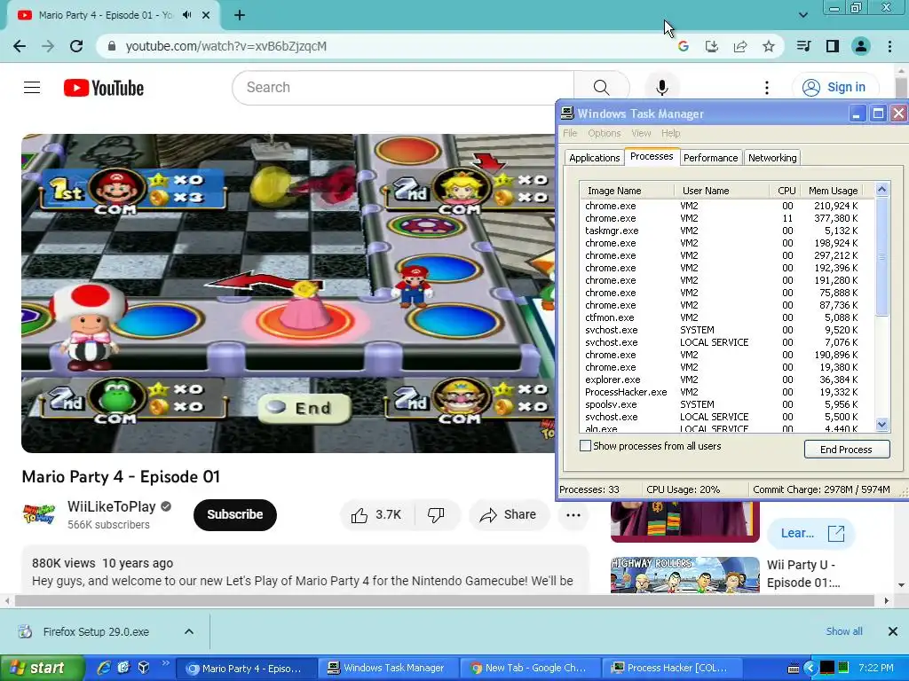The width and height of the screenshot is (909, 681).
Task: Open a new Chrome tab
Action: (240, 16)
